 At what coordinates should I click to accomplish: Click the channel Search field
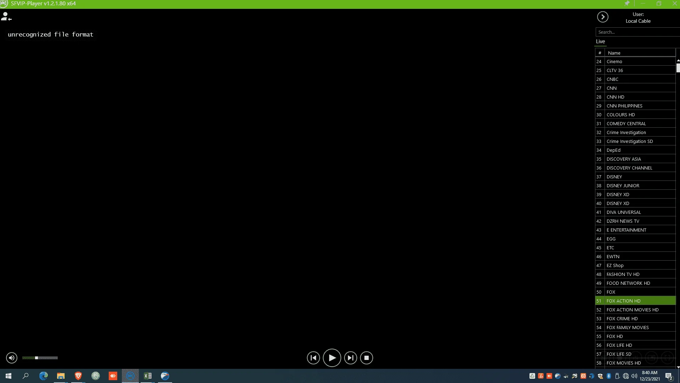637,32
